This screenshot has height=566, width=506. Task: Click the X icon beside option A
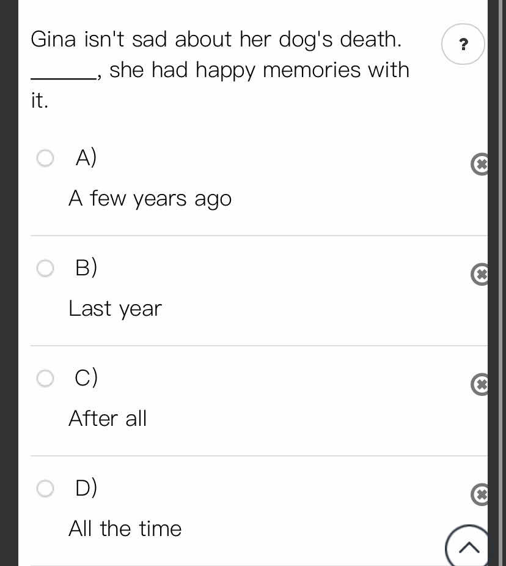pyautogui.click(x=480, y=164)
